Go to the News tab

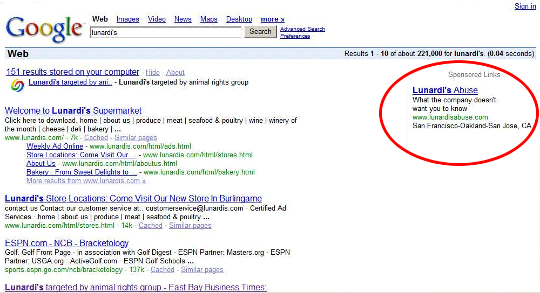pos(183,19)
